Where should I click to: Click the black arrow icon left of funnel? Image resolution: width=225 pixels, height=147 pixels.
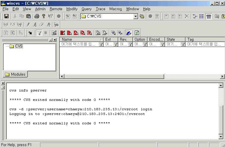tap(30, 33)
